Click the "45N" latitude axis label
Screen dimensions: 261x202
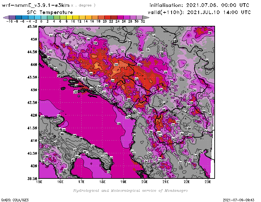click(34, 39)
